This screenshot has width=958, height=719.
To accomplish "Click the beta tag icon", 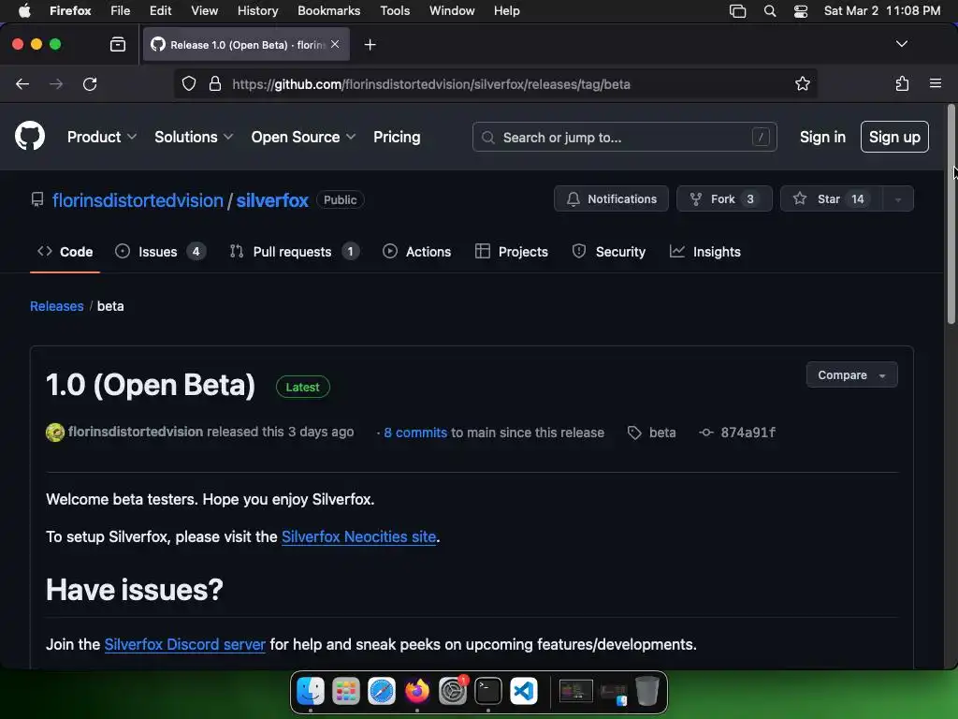I will pyautogui.click(x=634, y=433).
